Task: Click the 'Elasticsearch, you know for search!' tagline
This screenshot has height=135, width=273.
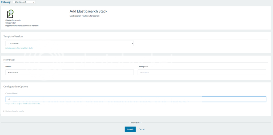Action: tap(84, 16)
